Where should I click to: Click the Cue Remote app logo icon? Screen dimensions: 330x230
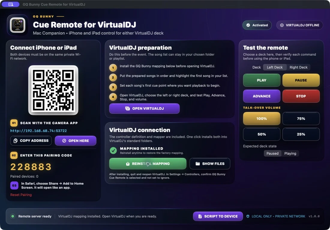(18, 25)
